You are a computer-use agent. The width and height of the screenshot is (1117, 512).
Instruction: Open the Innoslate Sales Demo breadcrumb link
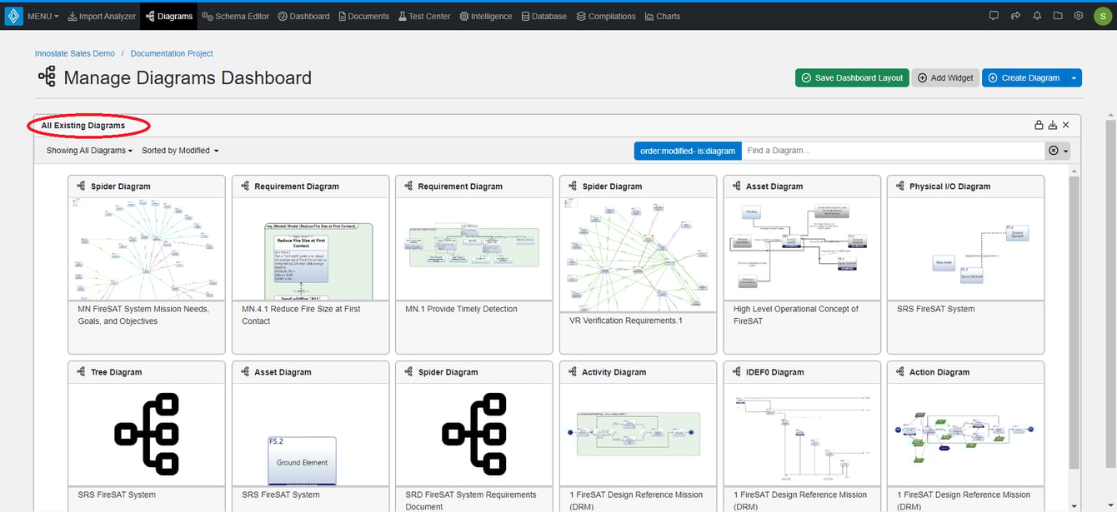74,52
